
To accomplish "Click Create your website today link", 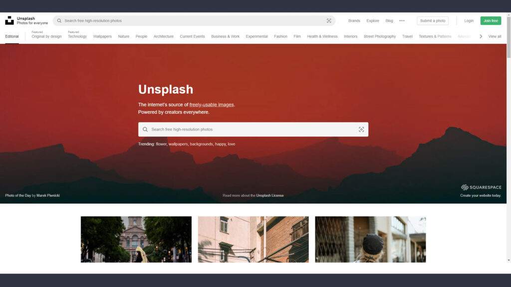I will (x=481, y=195).
